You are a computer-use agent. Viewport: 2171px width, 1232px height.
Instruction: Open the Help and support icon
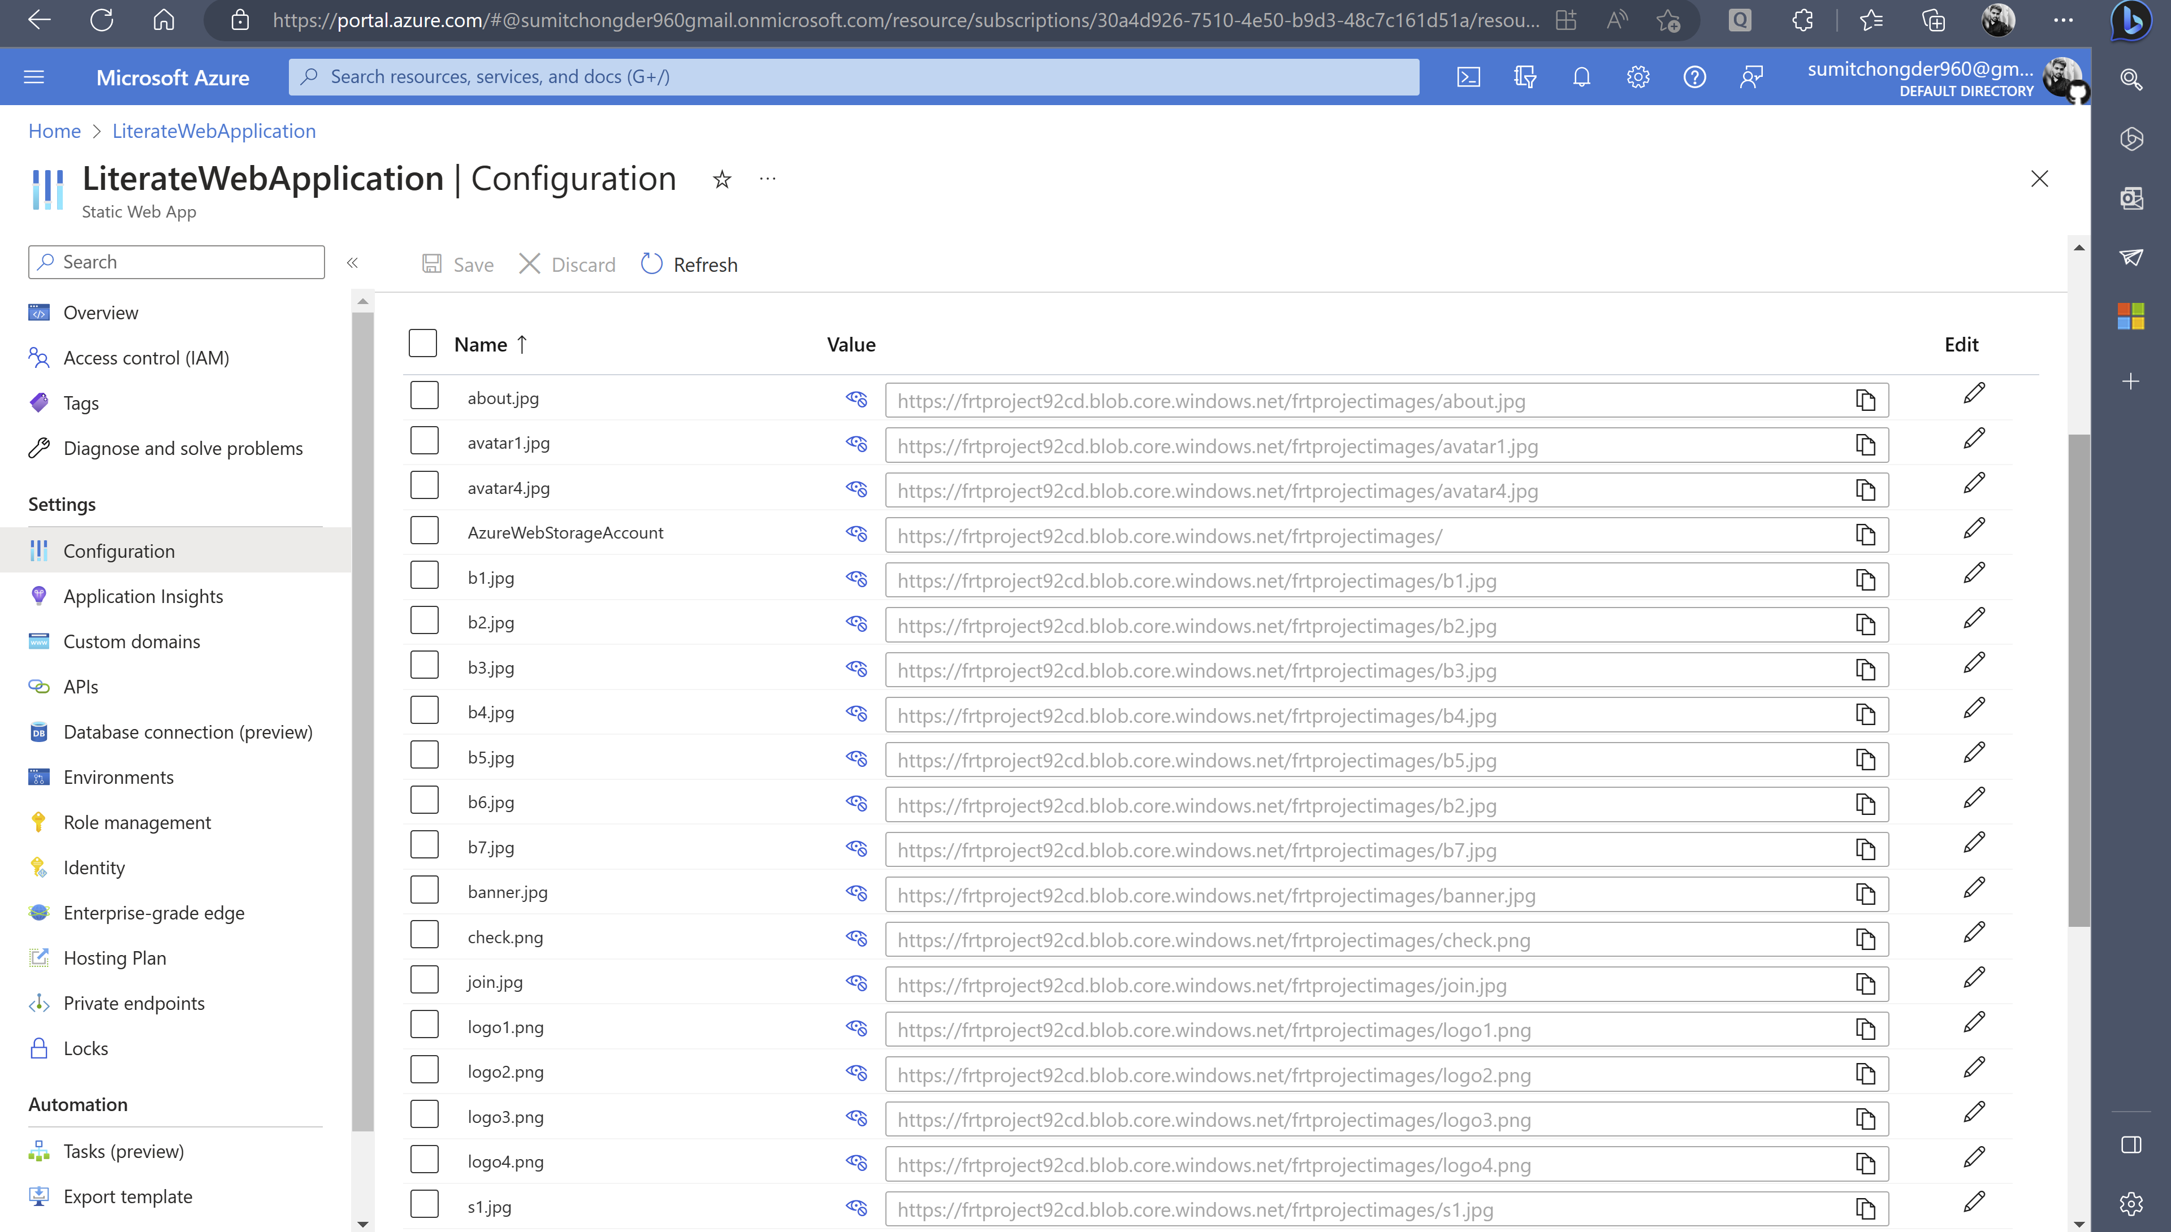1694,76
